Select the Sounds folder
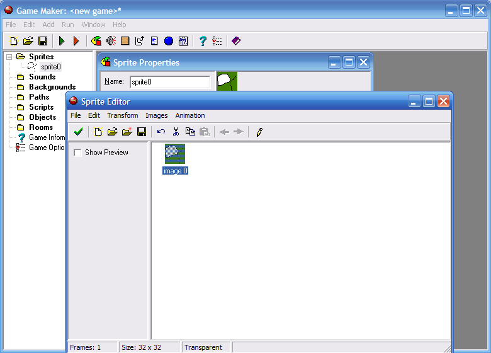This screenshot has width=491, height=353. pos(42,77)
